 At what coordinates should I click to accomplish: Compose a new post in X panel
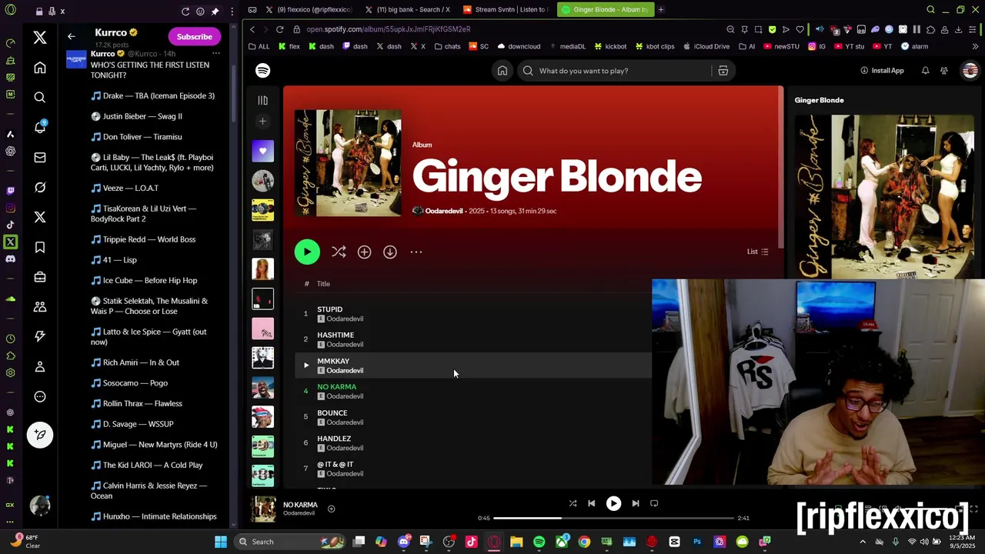pyautogui.click(x=40, y=435)
